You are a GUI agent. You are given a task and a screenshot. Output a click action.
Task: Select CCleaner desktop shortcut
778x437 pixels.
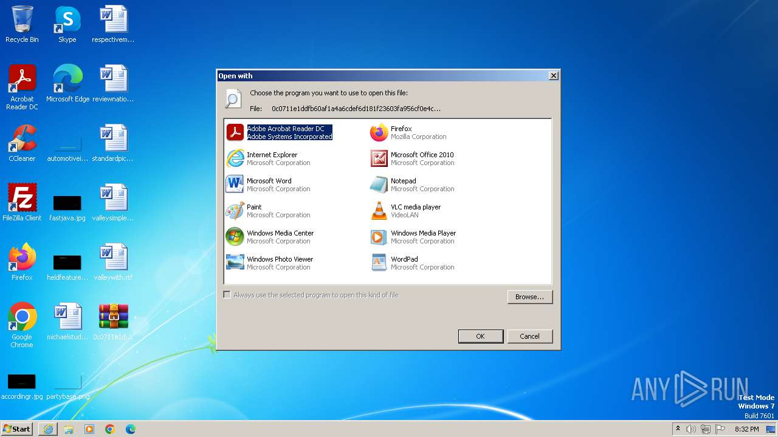click(22, 144)
